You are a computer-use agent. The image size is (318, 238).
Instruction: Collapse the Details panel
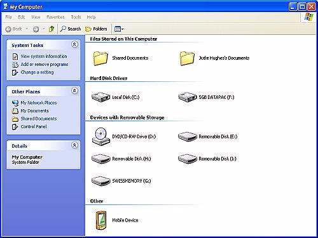74,145
